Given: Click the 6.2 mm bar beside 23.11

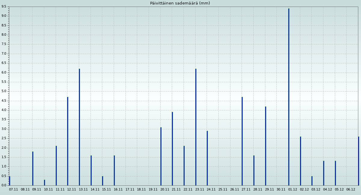Looking at the screenshot, I should click(x=196, y=127).
